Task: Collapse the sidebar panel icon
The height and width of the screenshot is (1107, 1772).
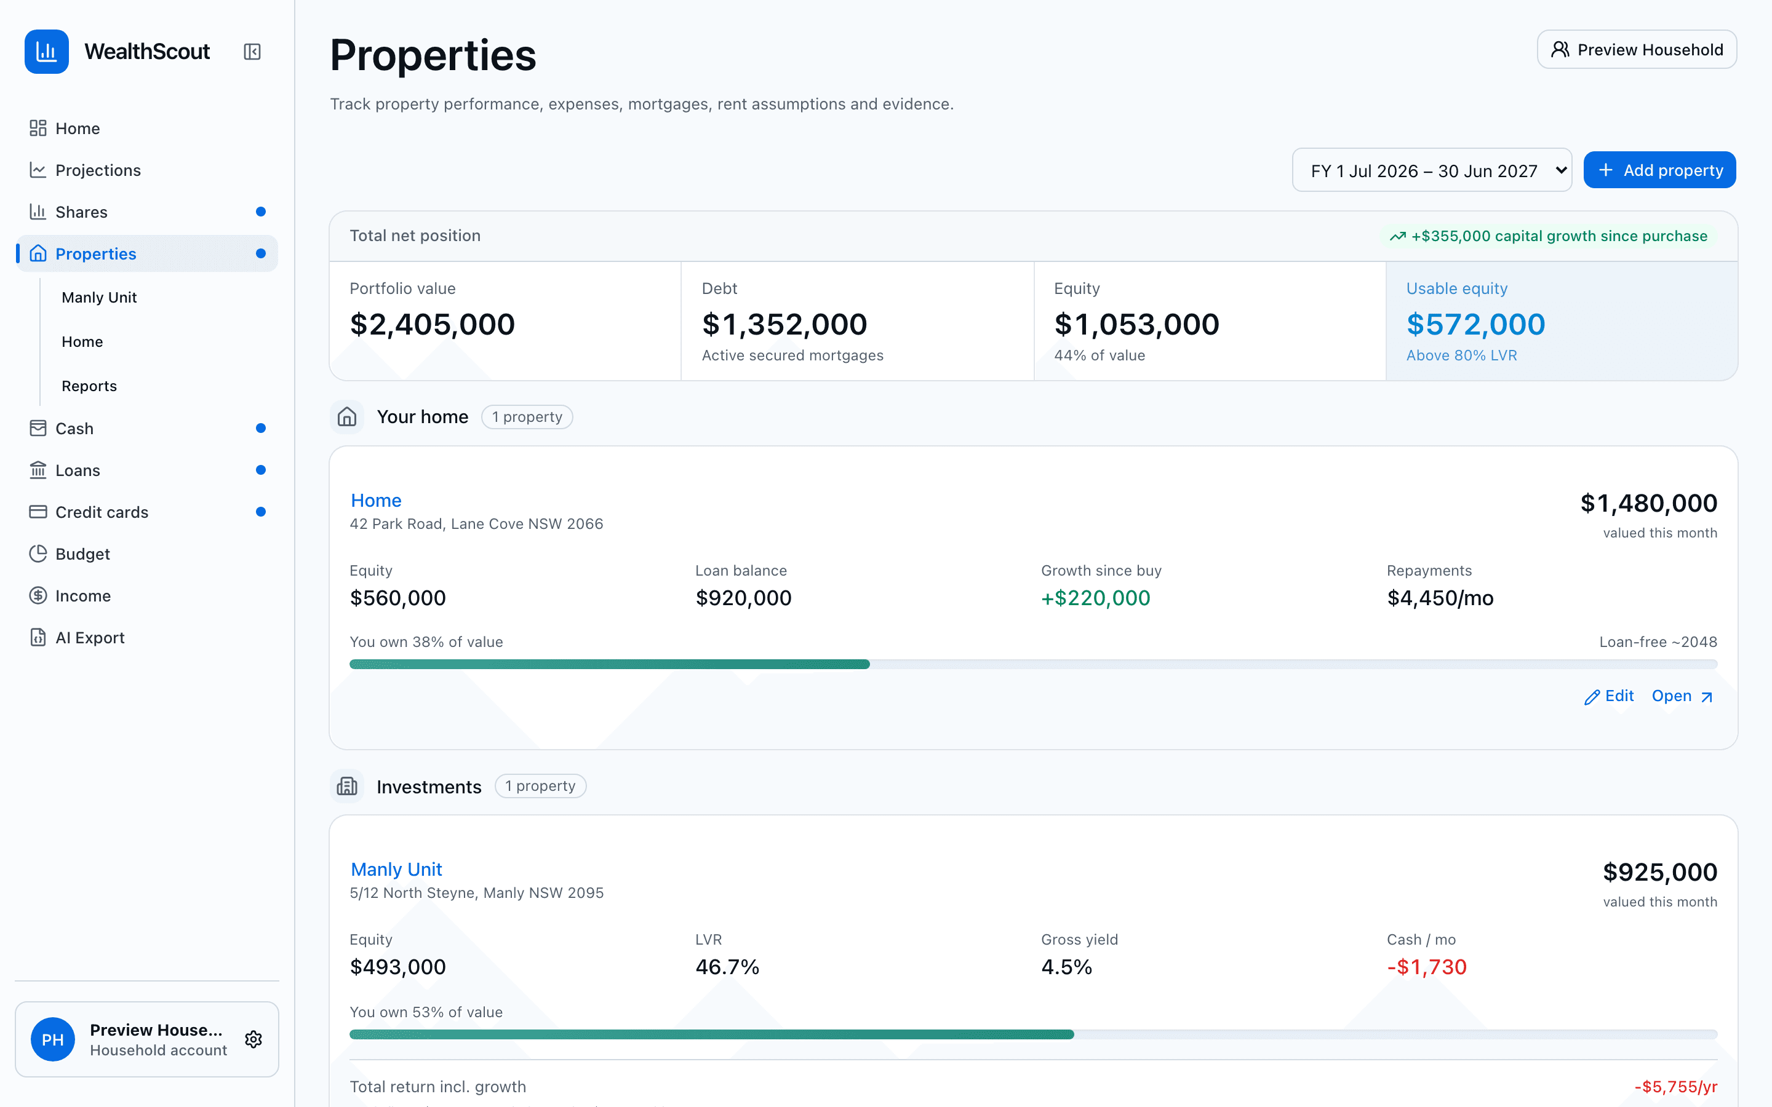Action: [x=252, y=51]
